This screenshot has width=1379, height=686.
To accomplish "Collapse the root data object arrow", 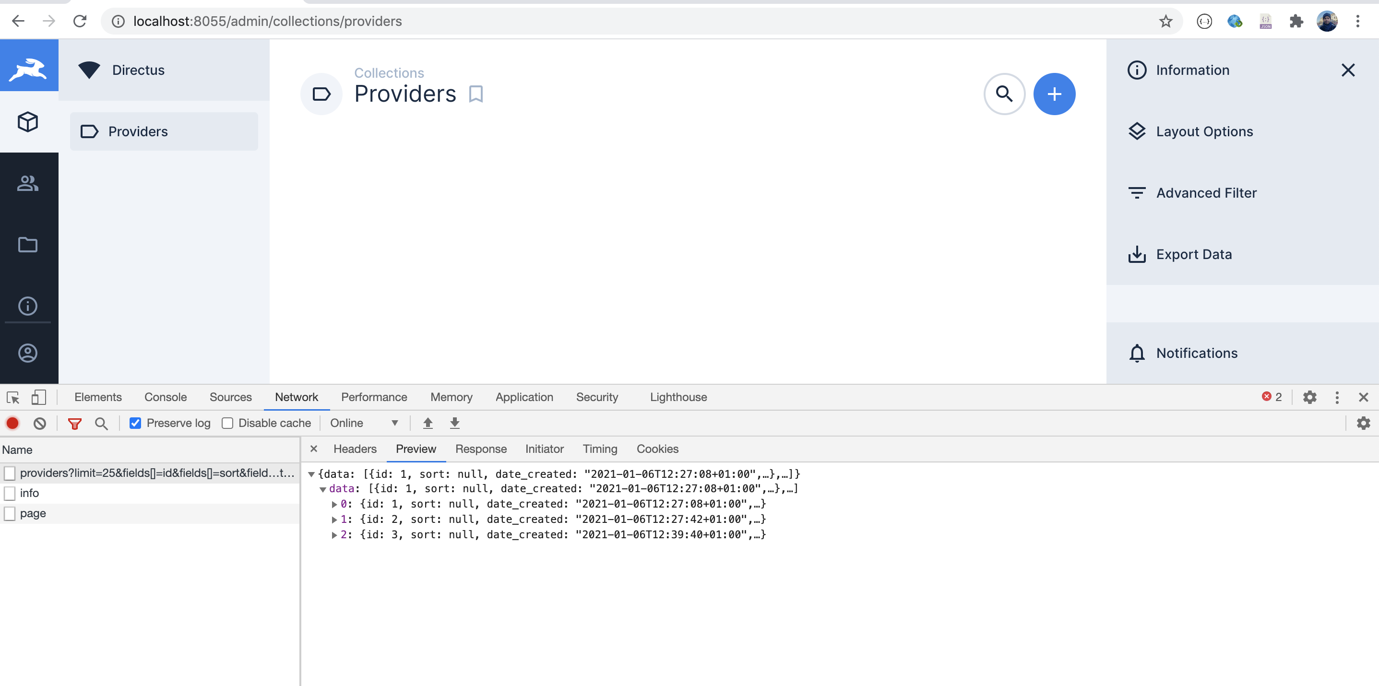I will (x=311, y=474).
